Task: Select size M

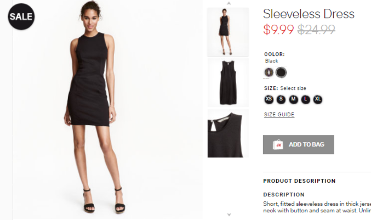Action: (293, 99)
